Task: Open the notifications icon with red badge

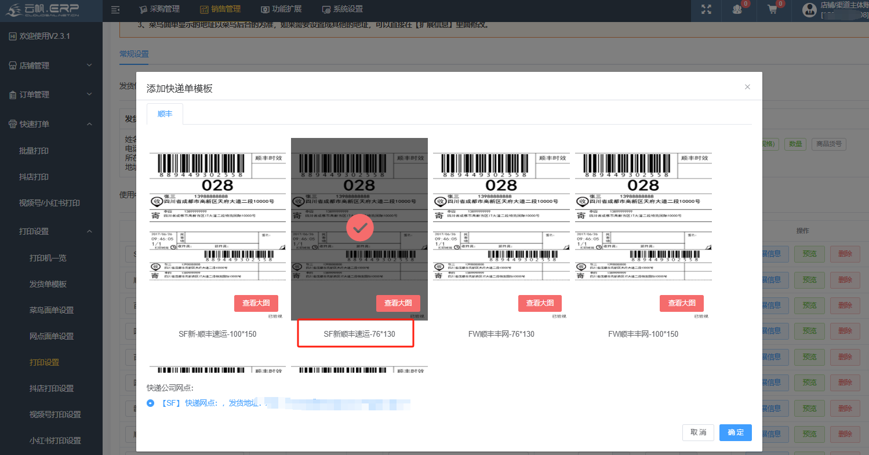Action: coord(737,9)
